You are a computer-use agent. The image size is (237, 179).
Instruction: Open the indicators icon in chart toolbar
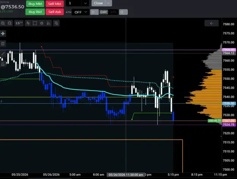[x=49, y=23]
